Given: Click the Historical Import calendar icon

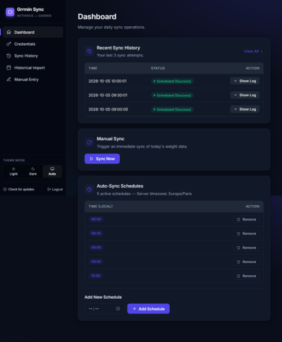Looking at the screenshot, I should pos(9,68).
